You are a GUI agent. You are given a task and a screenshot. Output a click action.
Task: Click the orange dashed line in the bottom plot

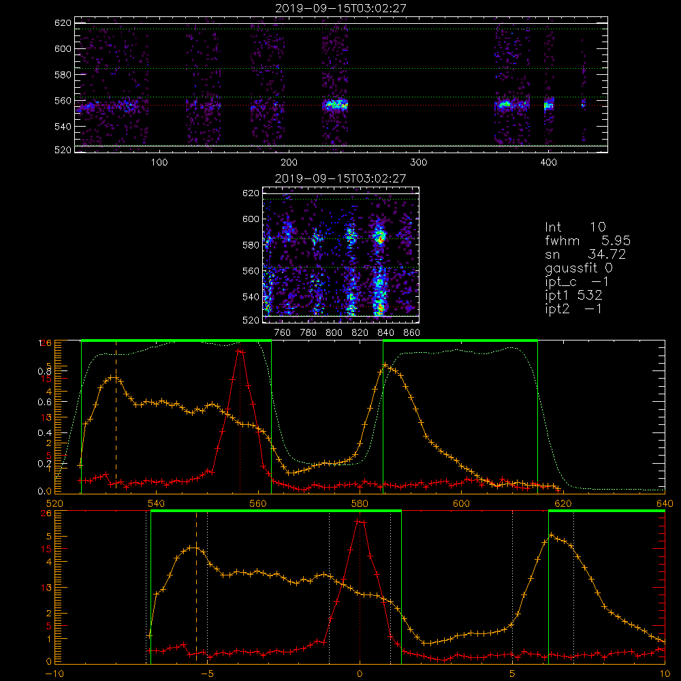tap(196, 587)
